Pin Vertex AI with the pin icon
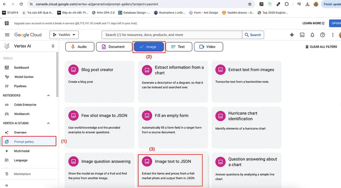341x188 pixels. [x=53, y=46]
